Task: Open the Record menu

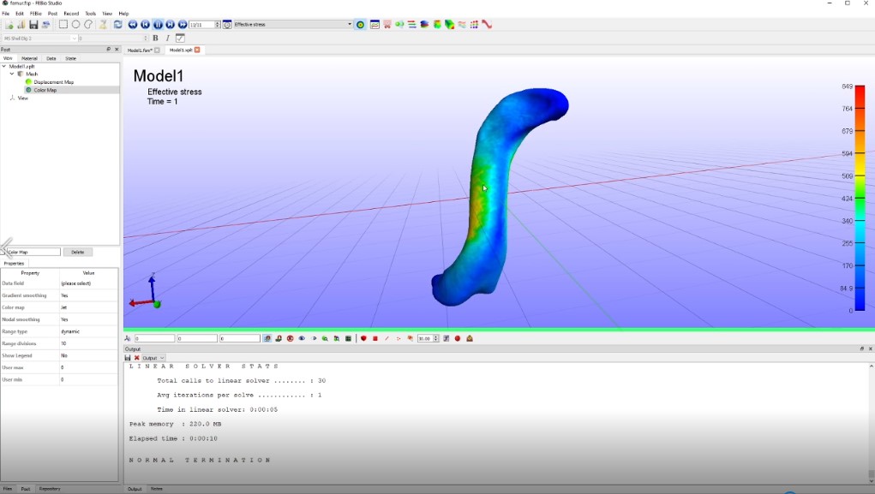Action: tap(73, 13)
